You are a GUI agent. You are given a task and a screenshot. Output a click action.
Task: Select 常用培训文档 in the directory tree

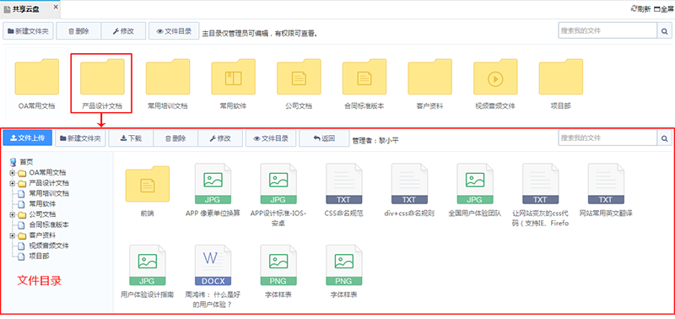coord(49,194)
